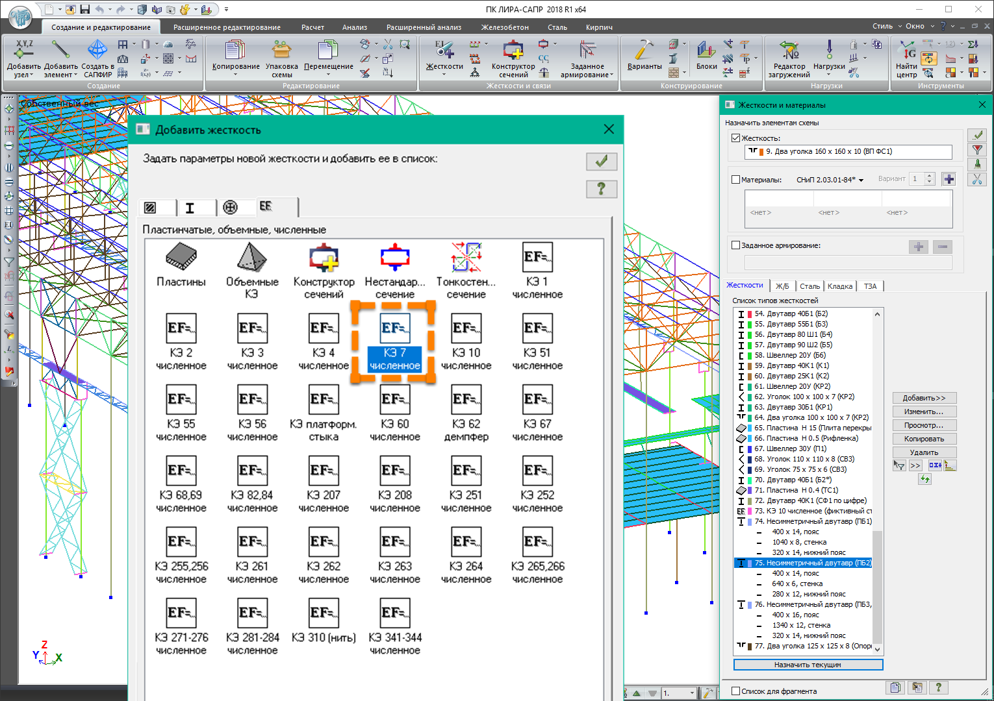Pick the КЭ 62 демпфер icon
994x701 pixels.
[466, 400]
